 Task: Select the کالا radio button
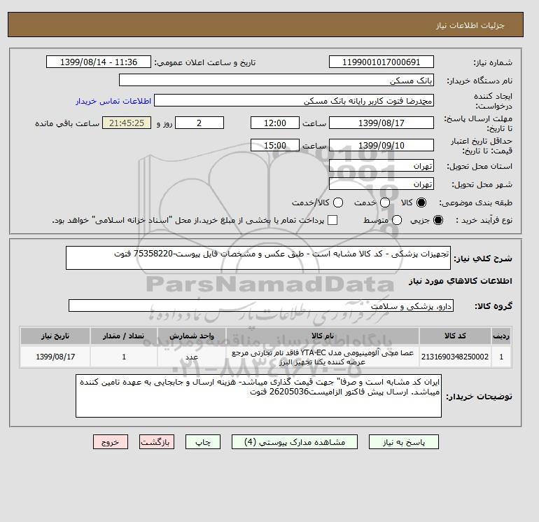click(421, 202)
